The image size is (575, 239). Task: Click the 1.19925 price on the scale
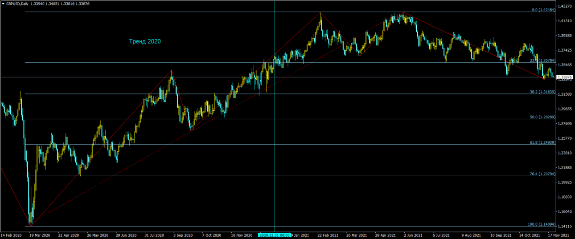[565, 182]
